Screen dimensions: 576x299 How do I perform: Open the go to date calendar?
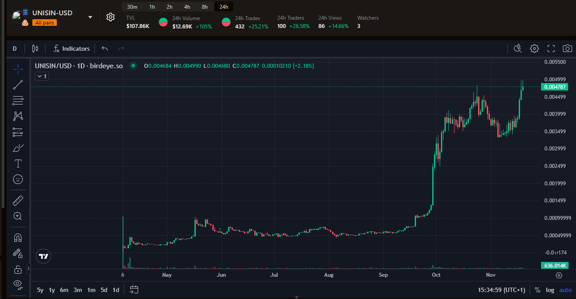click(134, 289)
